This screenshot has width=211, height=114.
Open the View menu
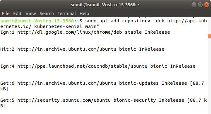(31, 14)
